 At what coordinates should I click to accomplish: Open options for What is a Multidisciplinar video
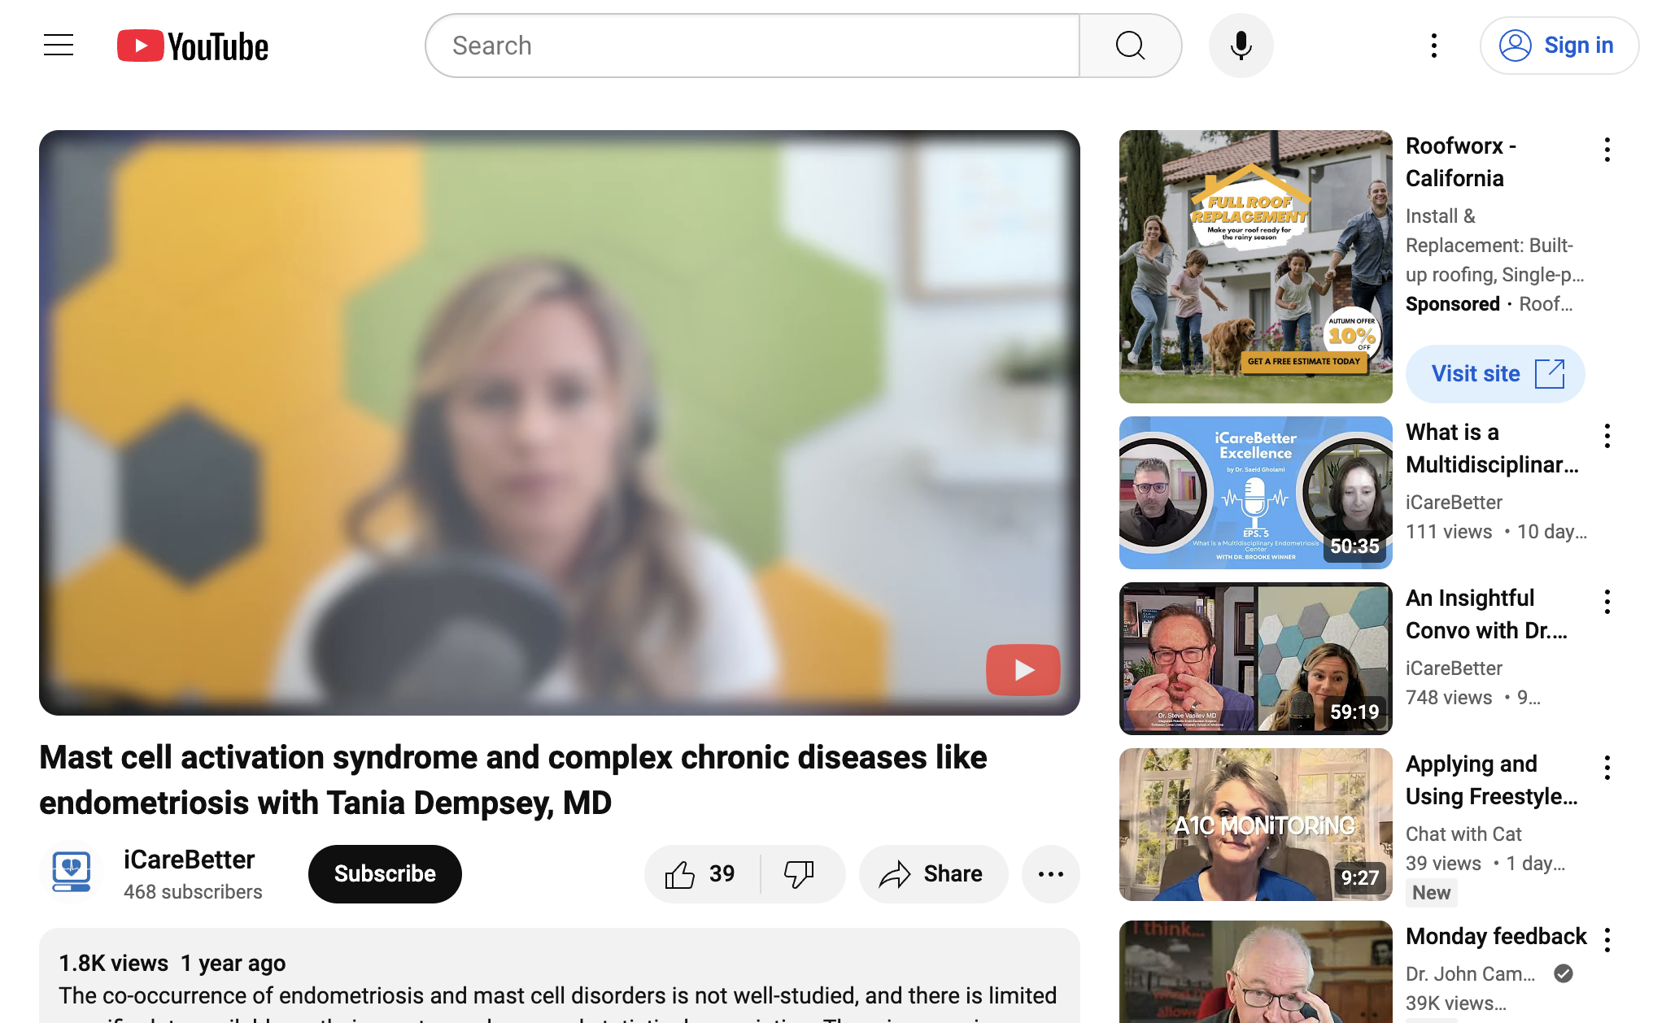[1607, 436]
